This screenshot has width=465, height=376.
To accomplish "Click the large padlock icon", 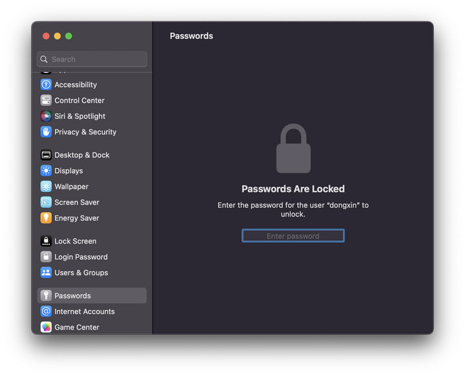I will click(293, 148).
